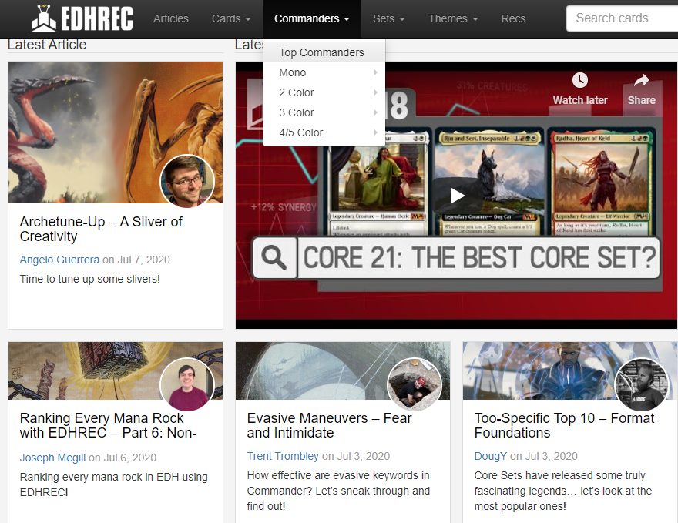The image size is (678, 523).
Task: Open Joseph Megill's author avatar
Action: click(187, 384)
